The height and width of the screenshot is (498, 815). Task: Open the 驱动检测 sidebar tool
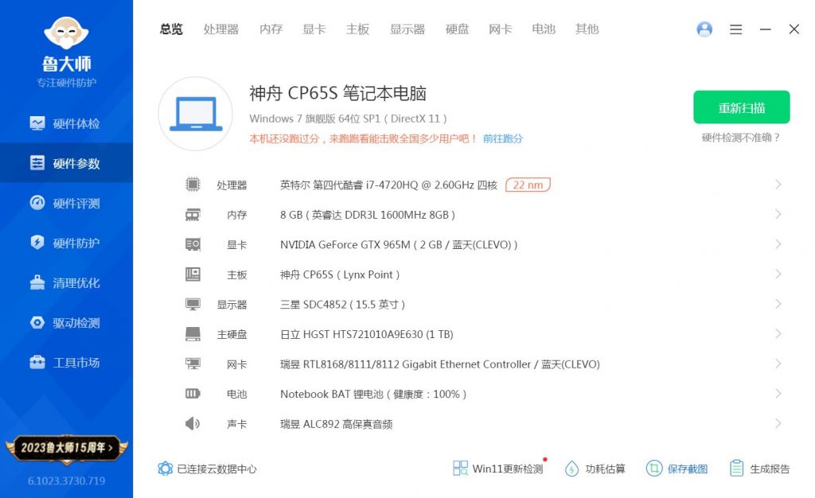[x=67, y=322]
